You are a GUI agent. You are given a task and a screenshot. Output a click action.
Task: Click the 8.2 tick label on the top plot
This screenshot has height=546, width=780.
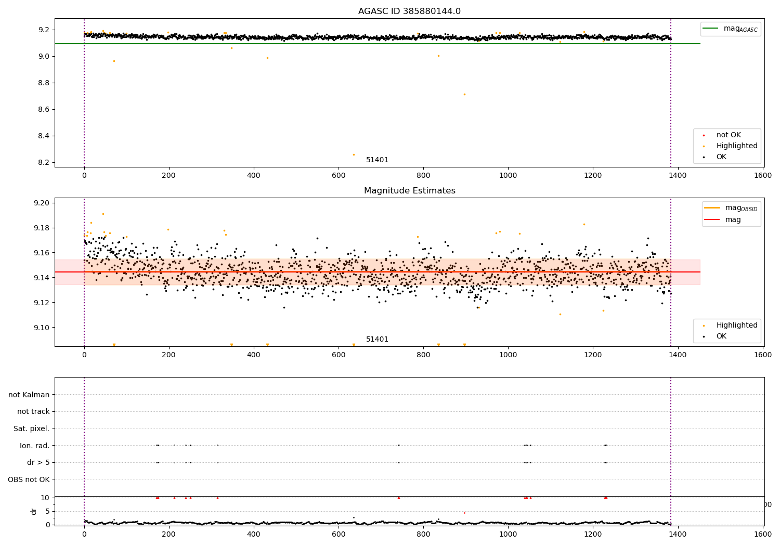44,163
